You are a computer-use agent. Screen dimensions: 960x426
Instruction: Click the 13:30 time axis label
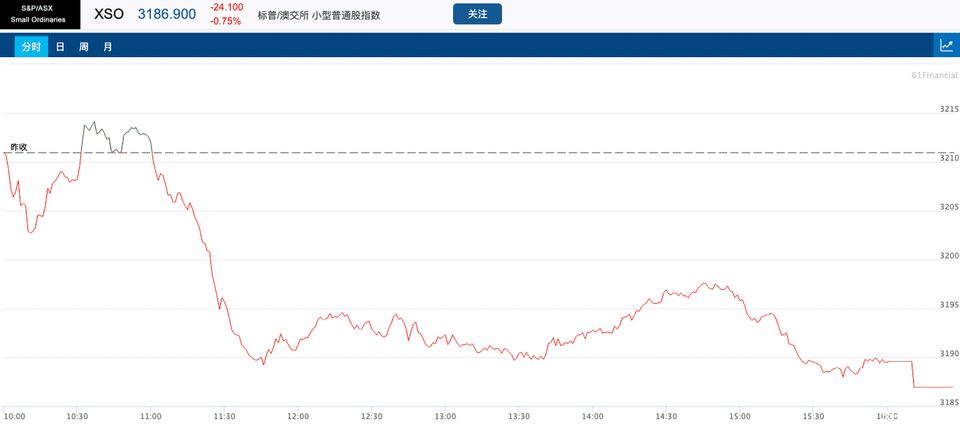(518, 417)
